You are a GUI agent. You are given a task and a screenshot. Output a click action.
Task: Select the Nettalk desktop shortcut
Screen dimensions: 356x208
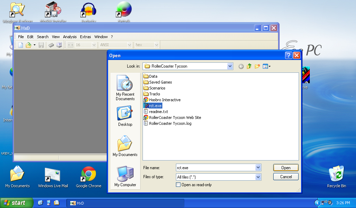click(x=124, y=12)
